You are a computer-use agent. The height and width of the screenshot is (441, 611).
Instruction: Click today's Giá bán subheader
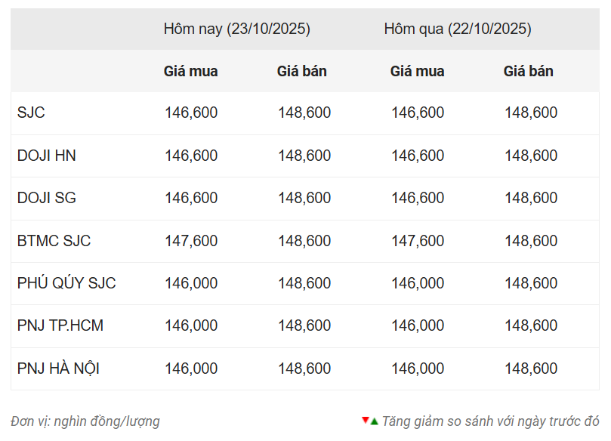point(302,72)
